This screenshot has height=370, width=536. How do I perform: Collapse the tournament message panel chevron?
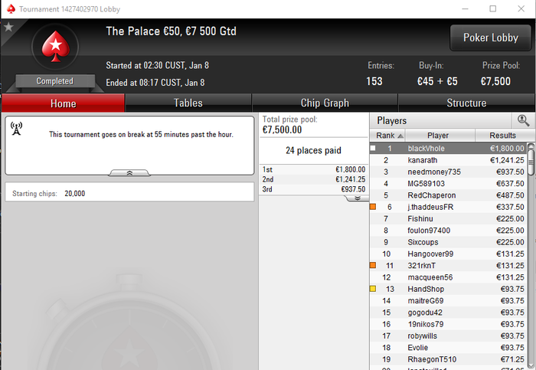click(x=129, y=173)
